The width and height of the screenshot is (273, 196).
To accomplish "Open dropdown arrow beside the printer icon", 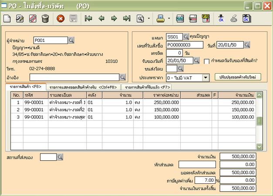I will tap(169, 18).
